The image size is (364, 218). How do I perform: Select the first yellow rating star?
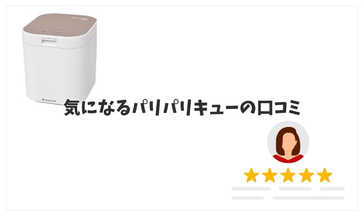(251, 175)
